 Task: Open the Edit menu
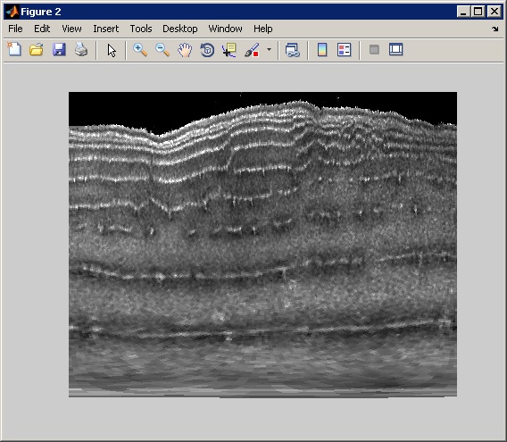(x=42, y=29)
